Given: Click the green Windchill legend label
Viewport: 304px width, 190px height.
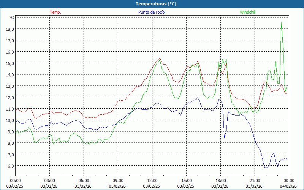Looking at the screenshot, I should tap(248, 12).
